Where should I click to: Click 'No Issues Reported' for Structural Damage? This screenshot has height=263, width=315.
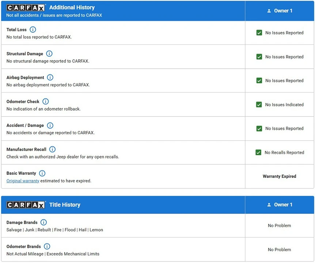pyautogui.click(x=284, y=57)
